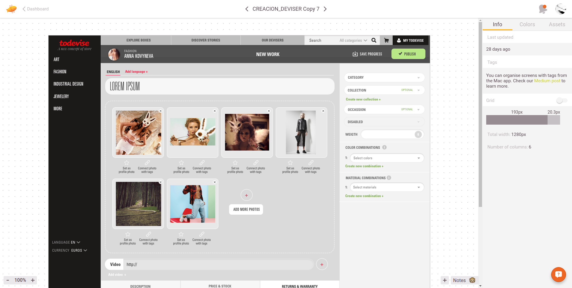This screenshot has height=288, width=572.
Task: Open the Notes panel
Action: pos(464,280)
